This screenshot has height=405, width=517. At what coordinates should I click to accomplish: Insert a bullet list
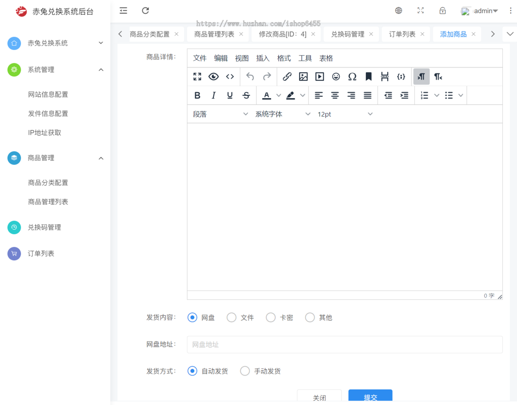pyautogui.click(x=449, y=96)
